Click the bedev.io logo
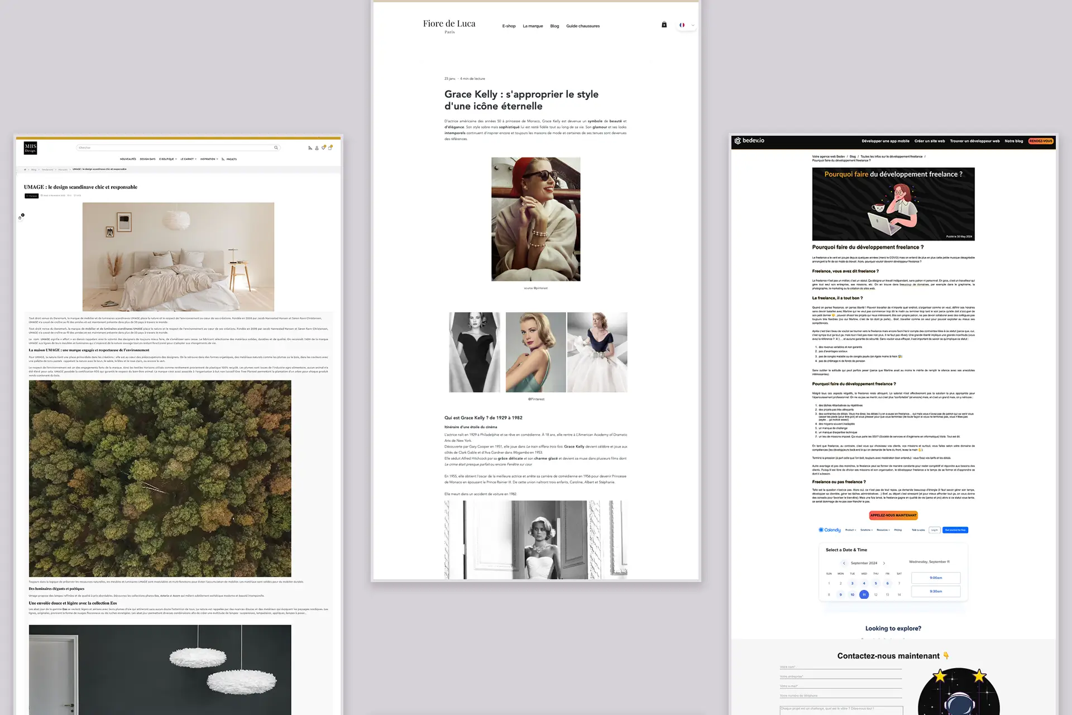This screenshot has height=715, width=1072. click(749, 141)
